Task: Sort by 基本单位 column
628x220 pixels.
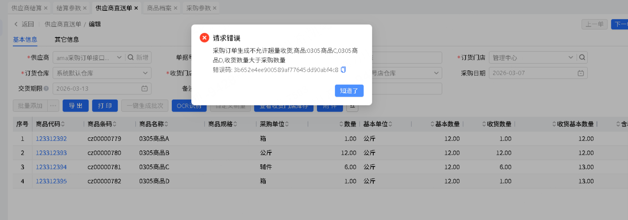Action: 390,124
